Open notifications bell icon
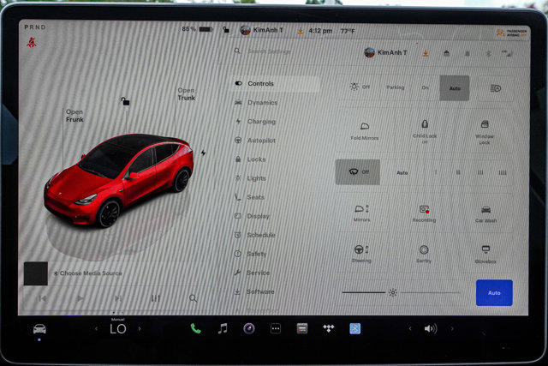The image size is (548, 366). click(x=468, y=53)
